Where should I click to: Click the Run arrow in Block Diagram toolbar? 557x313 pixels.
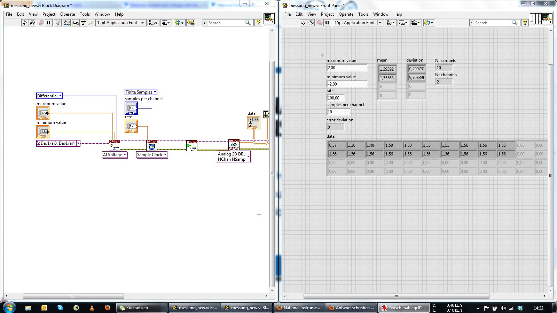[x=25, y=23]
